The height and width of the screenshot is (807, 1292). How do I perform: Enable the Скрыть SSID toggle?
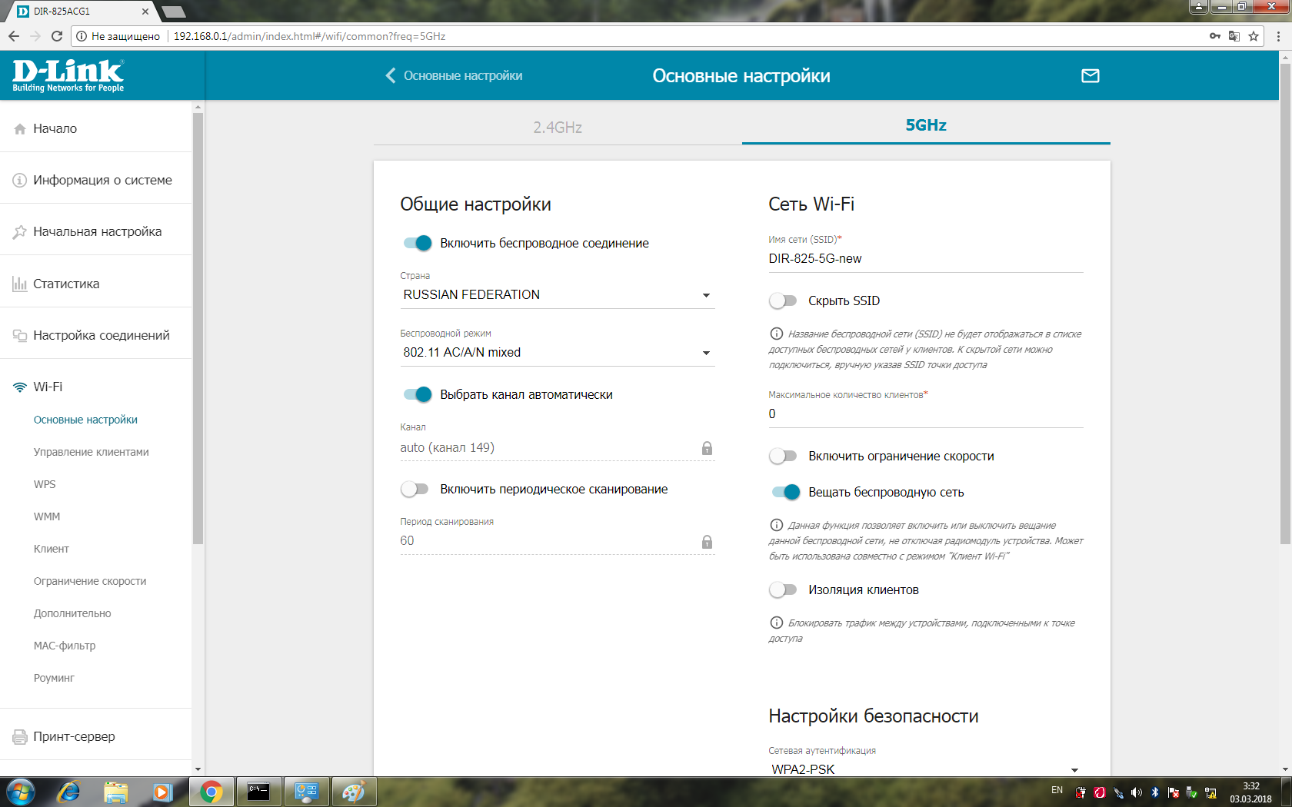pos(783,301)
